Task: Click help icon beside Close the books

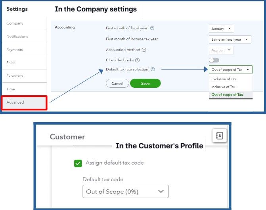Action: tap(137, 60)
